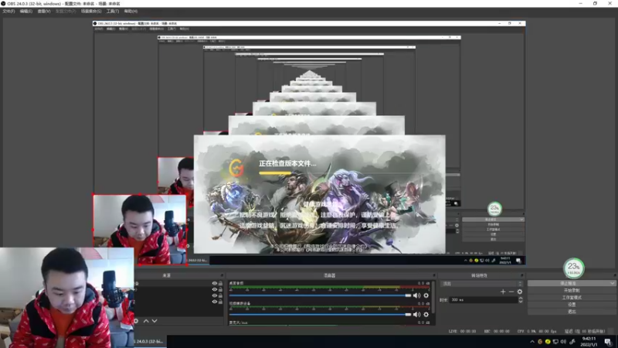The width and height of the screenshot is (618, 348).
Task: Toggle visibility eye of third source row
Action: point(215,295)
